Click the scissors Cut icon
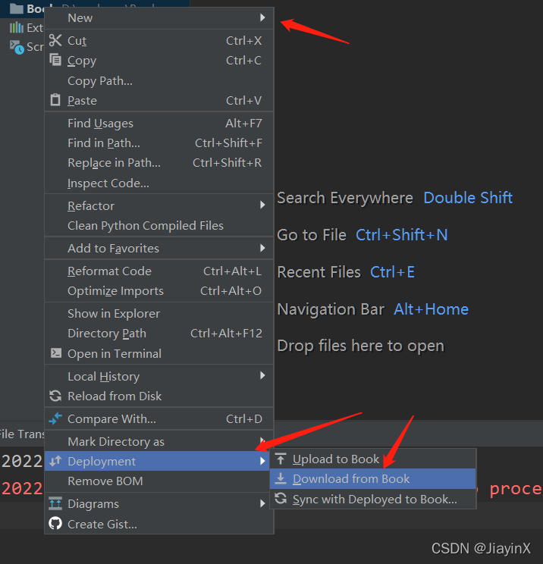This screenshot has height=564, width=543. pos(55,40)
